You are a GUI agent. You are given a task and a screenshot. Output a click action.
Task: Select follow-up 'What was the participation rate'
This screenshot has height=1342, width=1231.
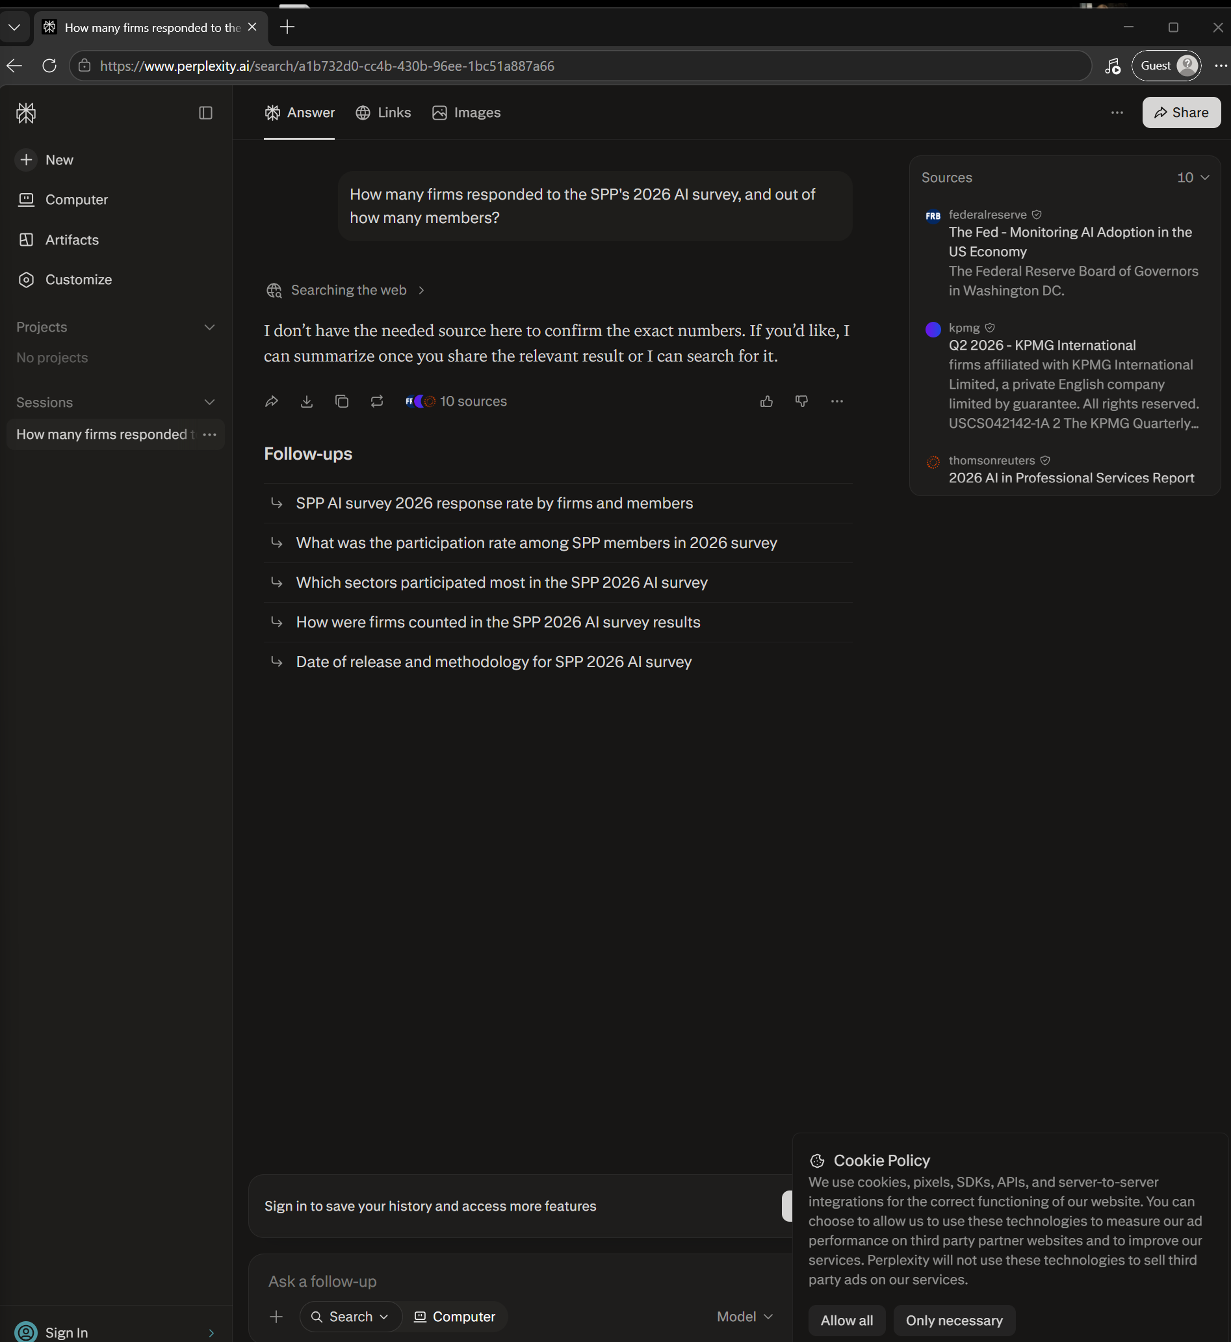tap(558, 543)
